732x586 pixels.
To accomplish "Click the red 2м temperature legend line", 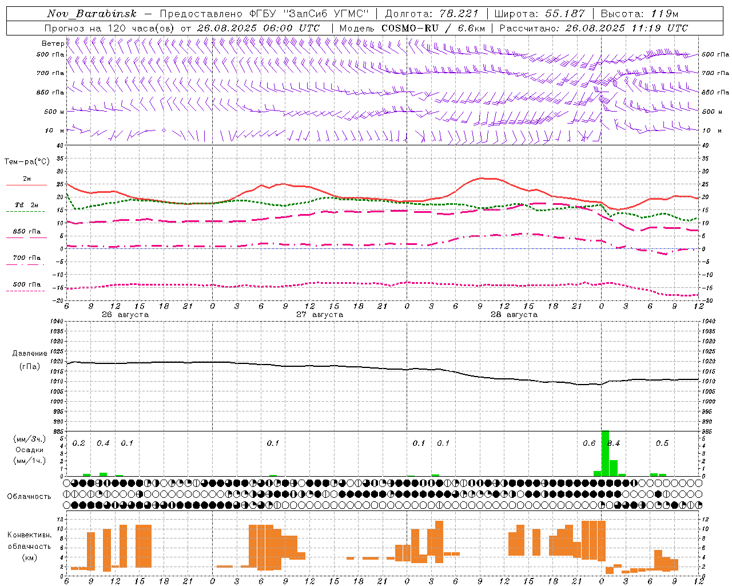I will pyautogui.click(x=26, y=185).
